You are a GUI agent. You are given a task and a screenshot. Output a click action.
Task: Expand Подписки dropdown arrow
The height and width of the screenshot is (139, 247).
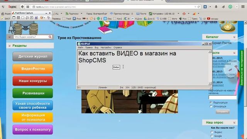click(81, 14)
